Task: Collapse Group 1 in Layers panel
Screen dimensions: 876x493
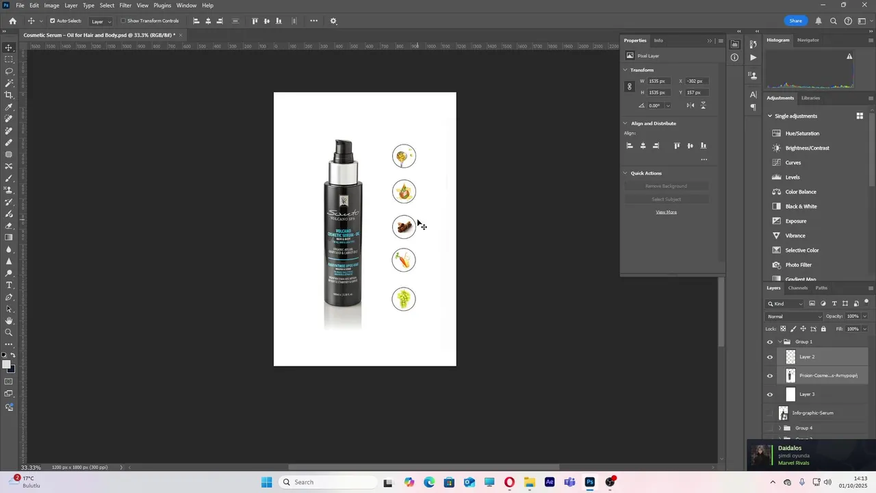Action: pyautogui.click(x=780, y=342)
